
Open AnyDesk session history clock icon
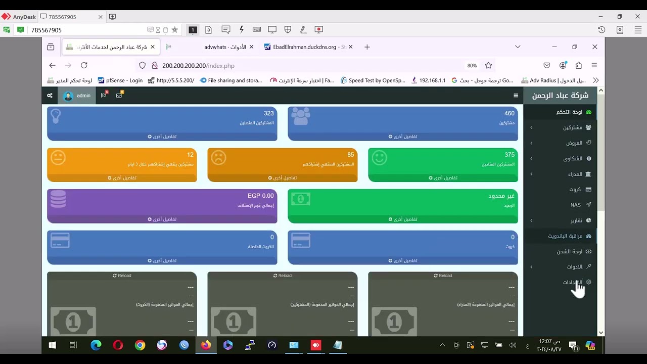(602, 30)
